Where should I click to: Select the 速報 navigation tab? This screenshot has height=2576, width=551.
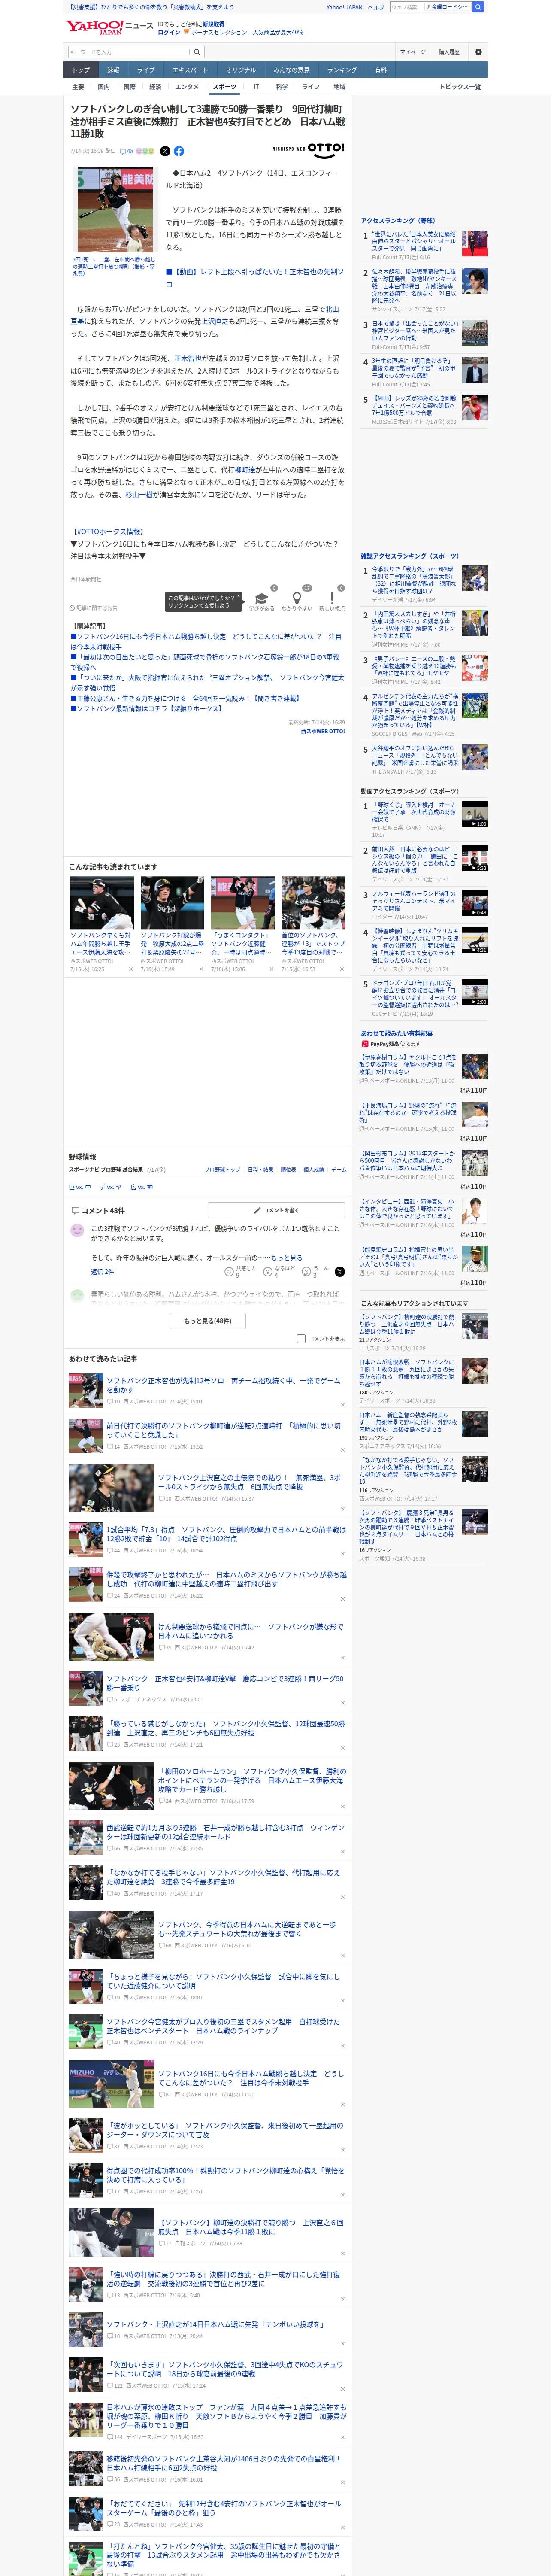[x=113, y=70]
